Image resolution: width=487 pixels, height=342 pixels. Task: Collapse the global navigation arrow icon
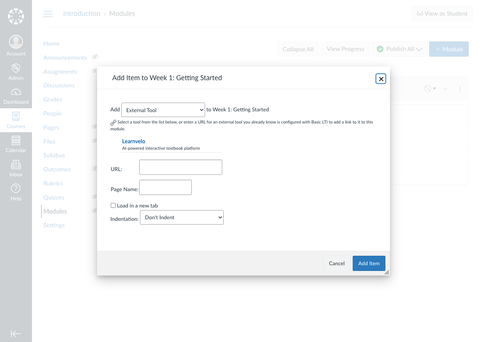click(16, 334)
